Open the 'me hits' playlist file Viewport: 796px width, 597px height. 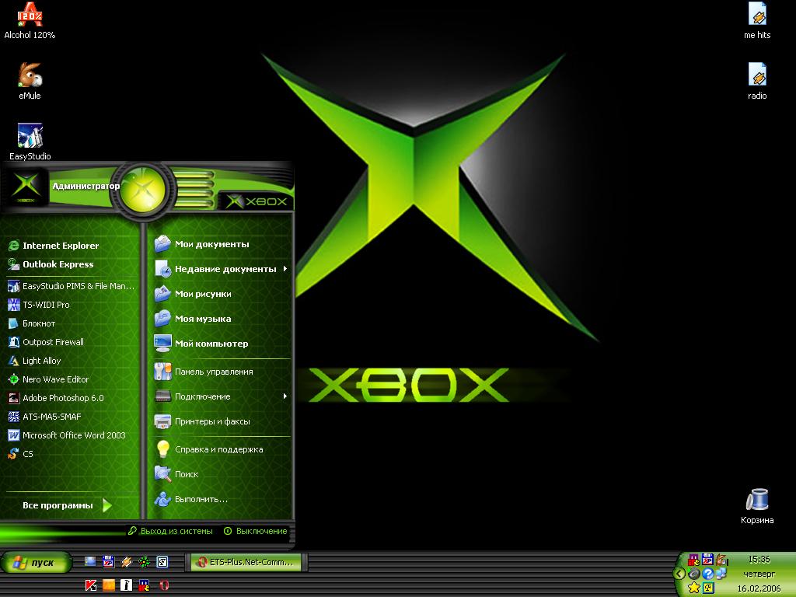click(757, 15)
